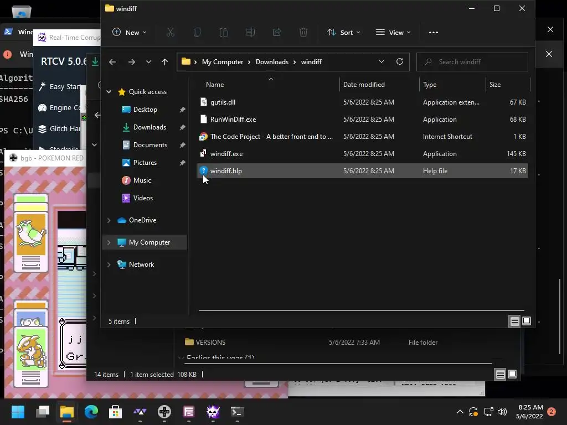This screenshot has height=425, width=567.
Task: Click My Computer breadcrumb in address bar
Action: point(223,62)
